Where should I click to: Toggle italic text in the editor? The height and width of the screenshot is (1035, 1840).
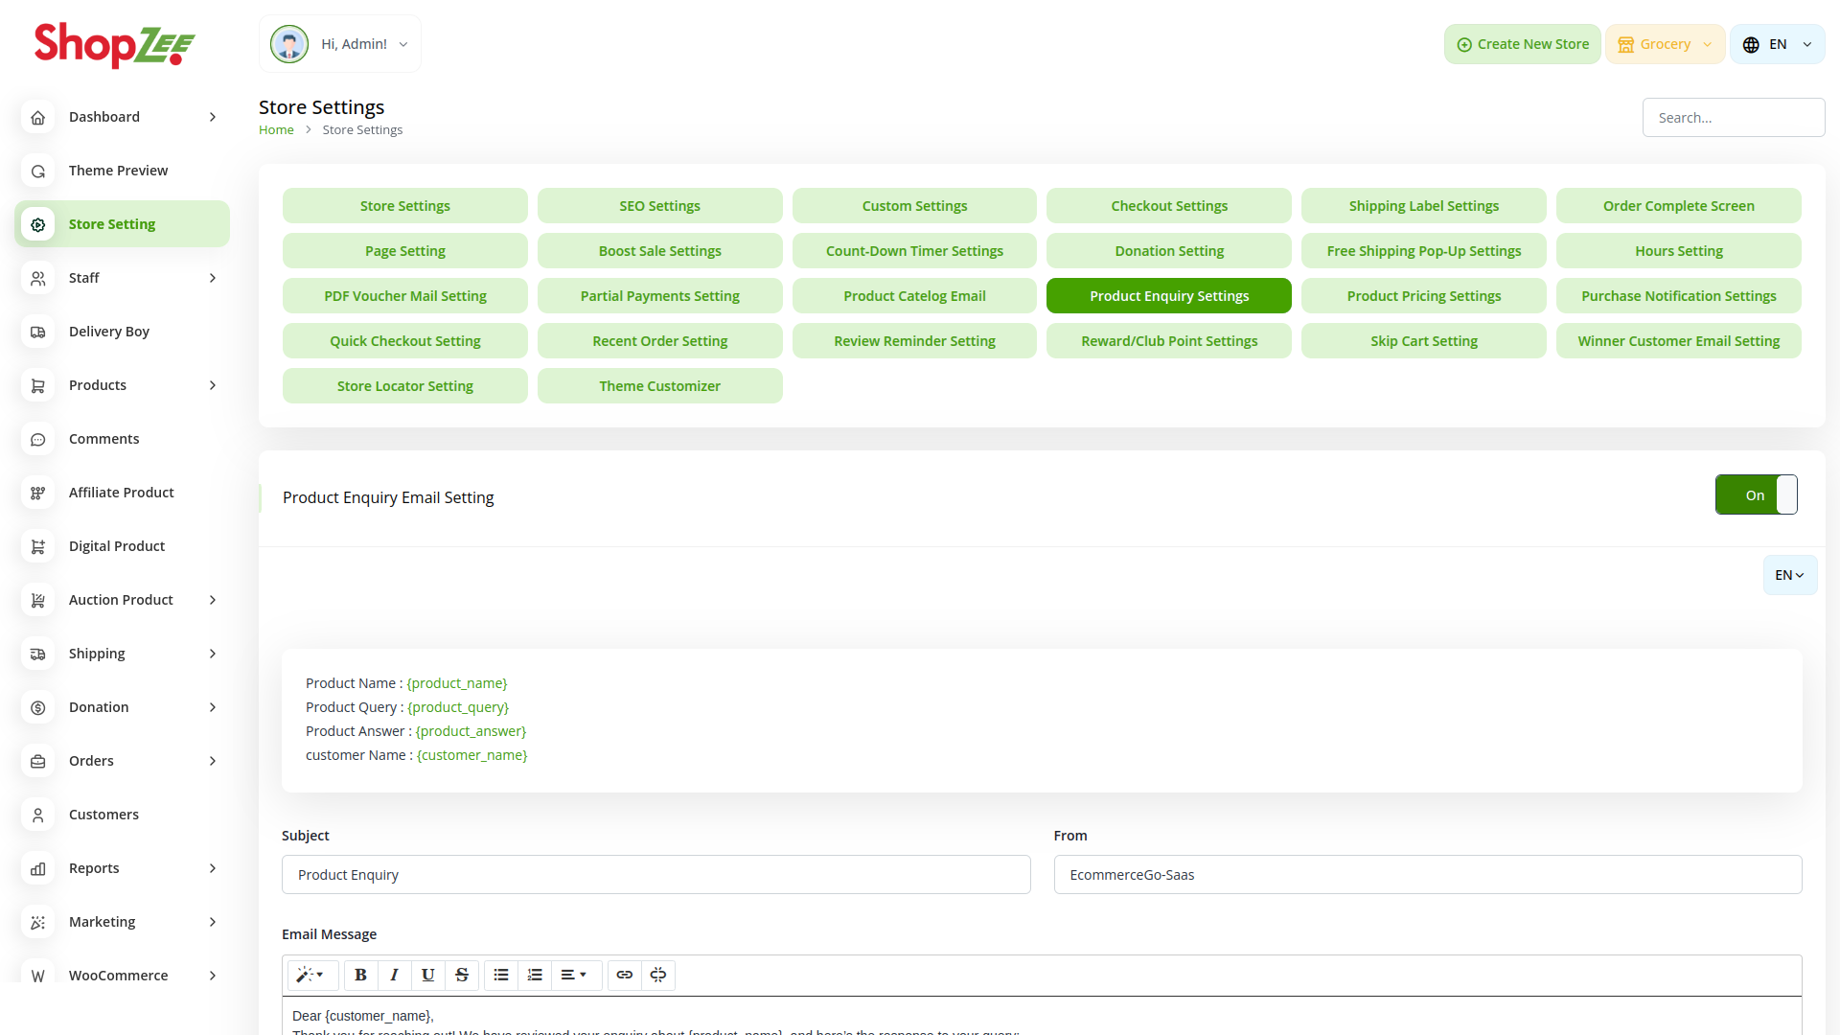tap(394, 975)
